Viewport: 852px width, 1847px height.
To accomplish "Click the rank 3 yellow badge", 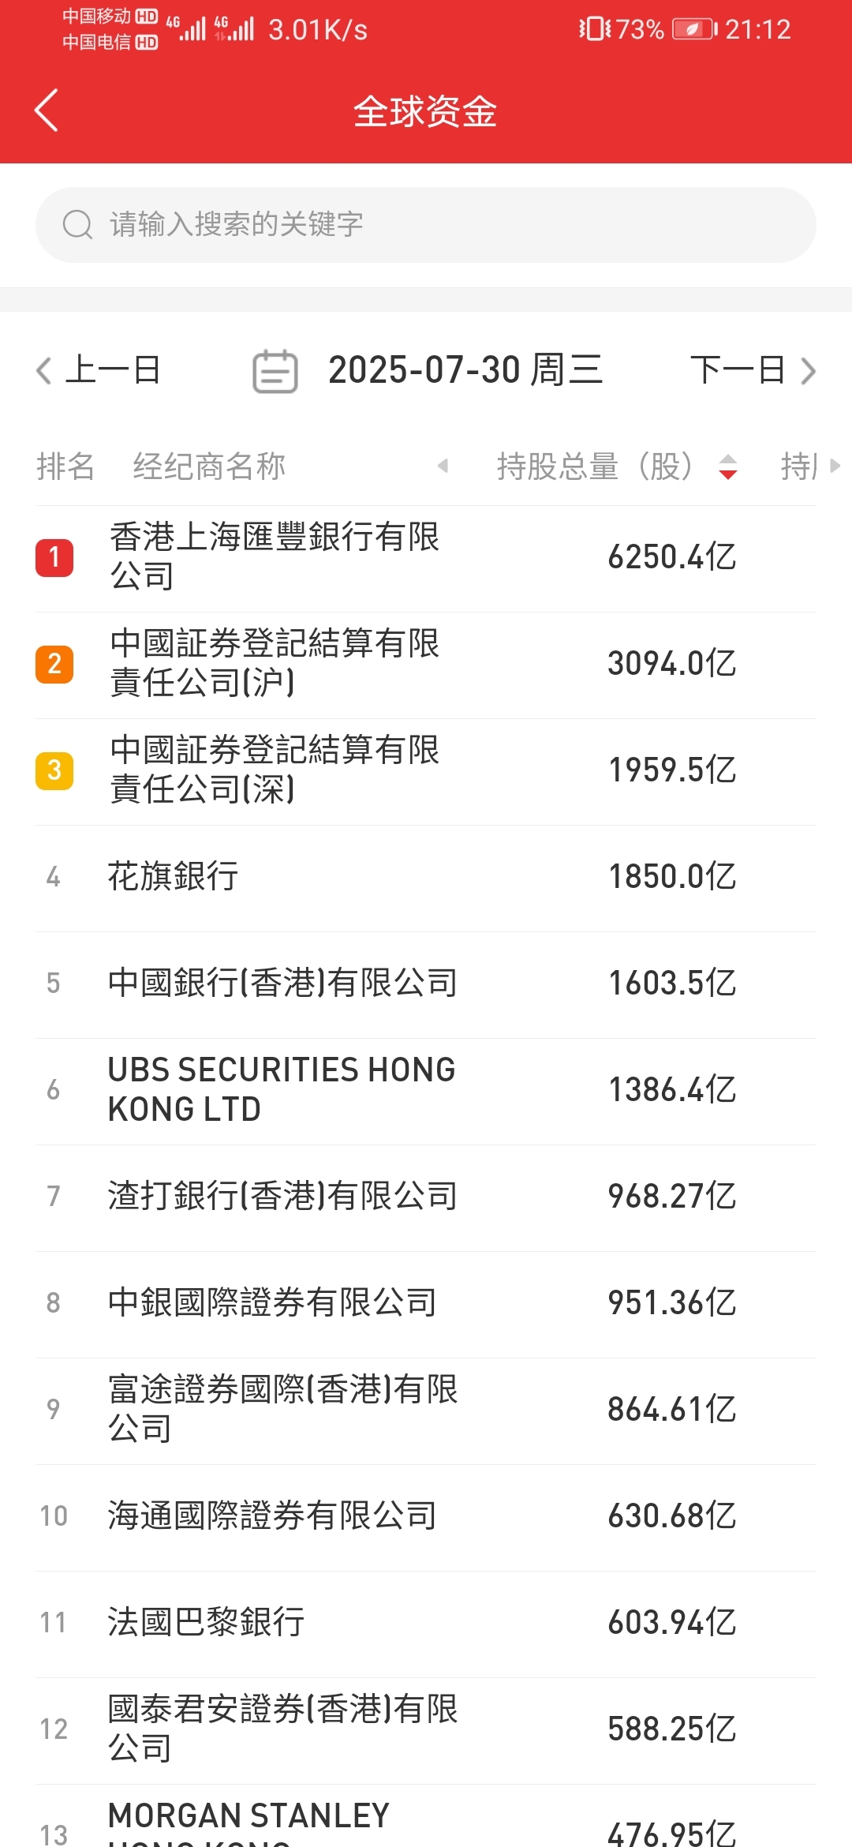I will click(54, 771).
